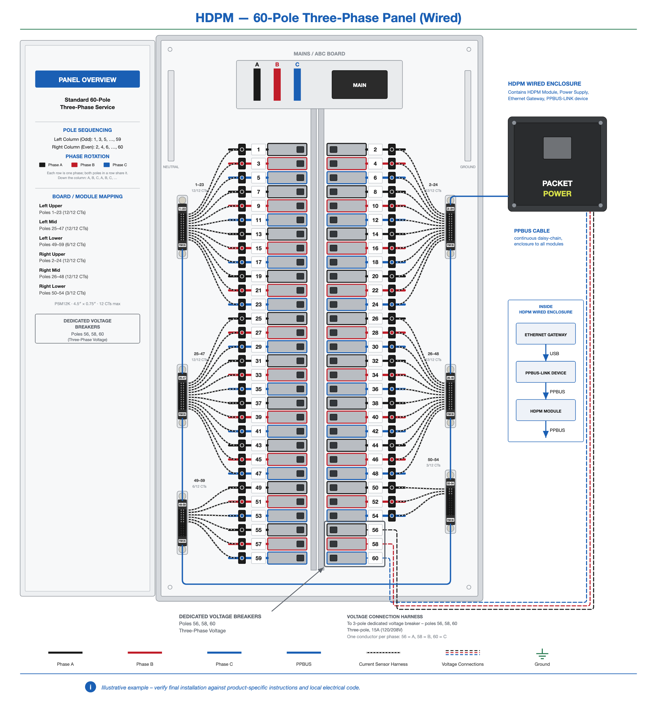The height and width of the screenshot is (702, 657).
Task: Click the HDPM MODULE box
Action: tap(545, 410)
